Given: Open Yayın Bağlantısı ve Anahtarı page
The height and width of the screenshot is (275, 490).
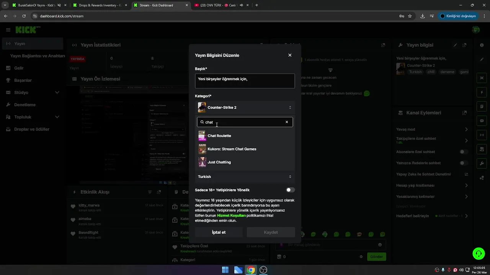Looking at the screenshot, I should (38, 56).
